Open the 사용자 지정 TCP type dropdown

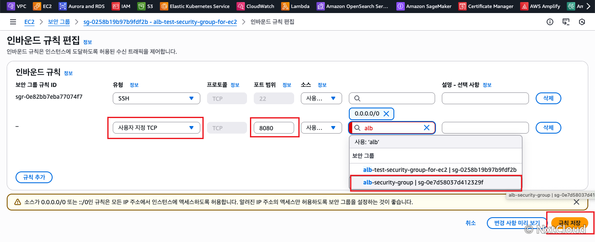tap(156, 128)
